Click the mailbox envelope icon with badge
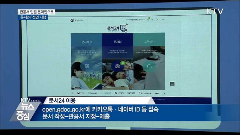Image resolution: width=240 pixels, height=135 pixels. (118, 66)
